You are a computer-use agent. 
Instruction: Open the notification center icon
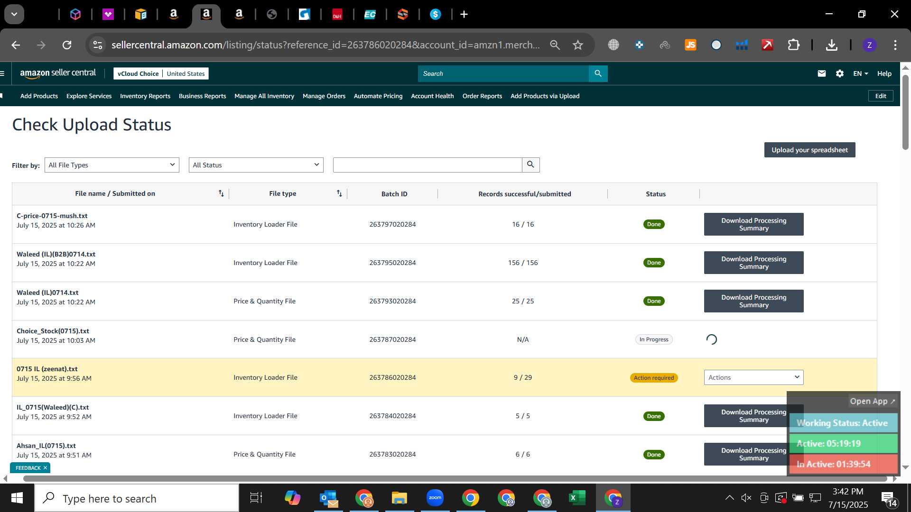pos(890,498)
